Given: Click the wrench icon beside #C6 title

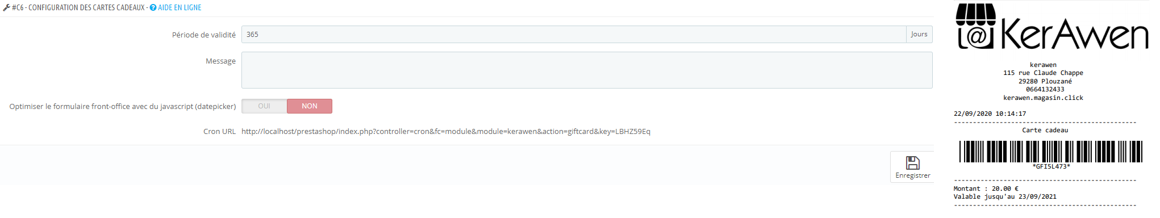Looking at the screenshot, I should 6,7.
